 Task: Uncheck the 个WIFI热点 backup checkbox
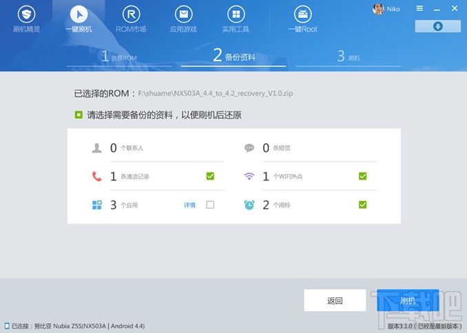coord(363,176)
